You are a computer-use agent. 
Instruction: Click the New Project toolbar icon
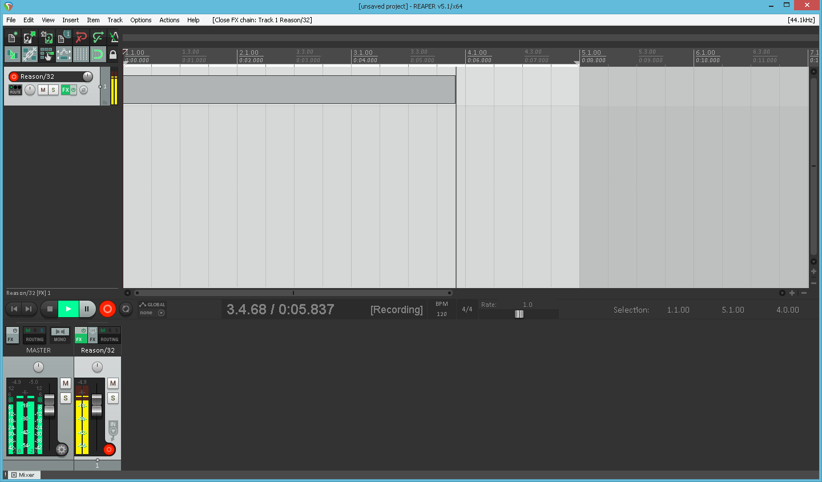(x=12, y=38)
